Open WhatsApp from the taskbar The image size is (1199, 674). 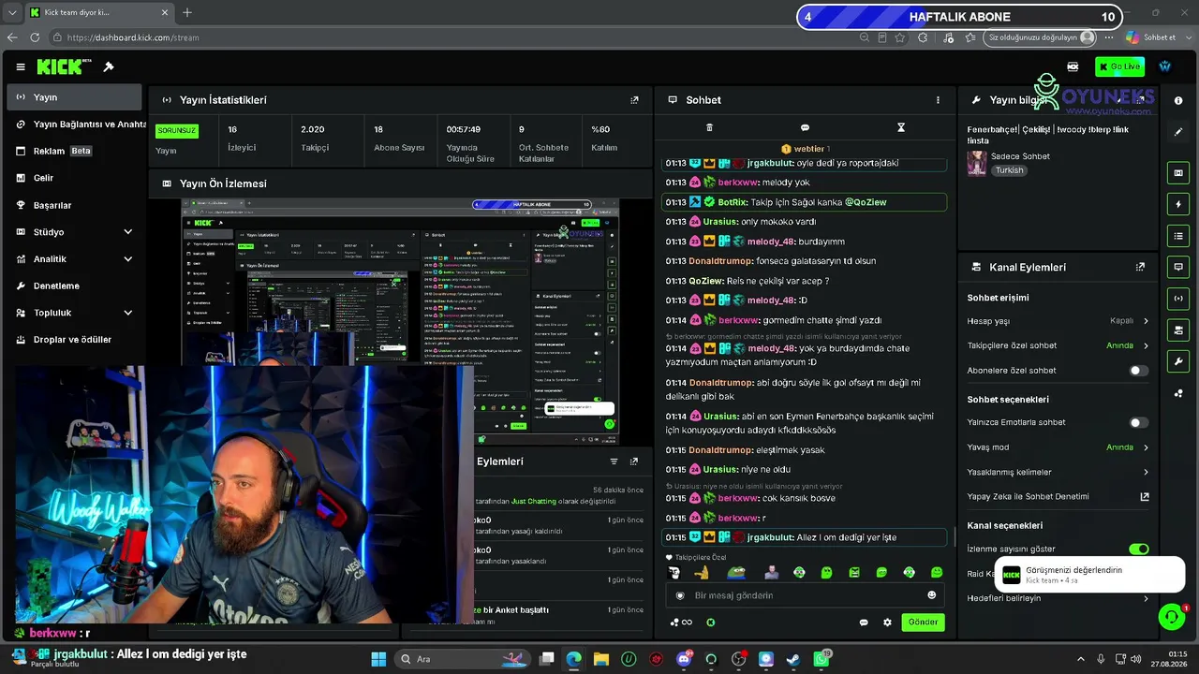pos(822,659)
